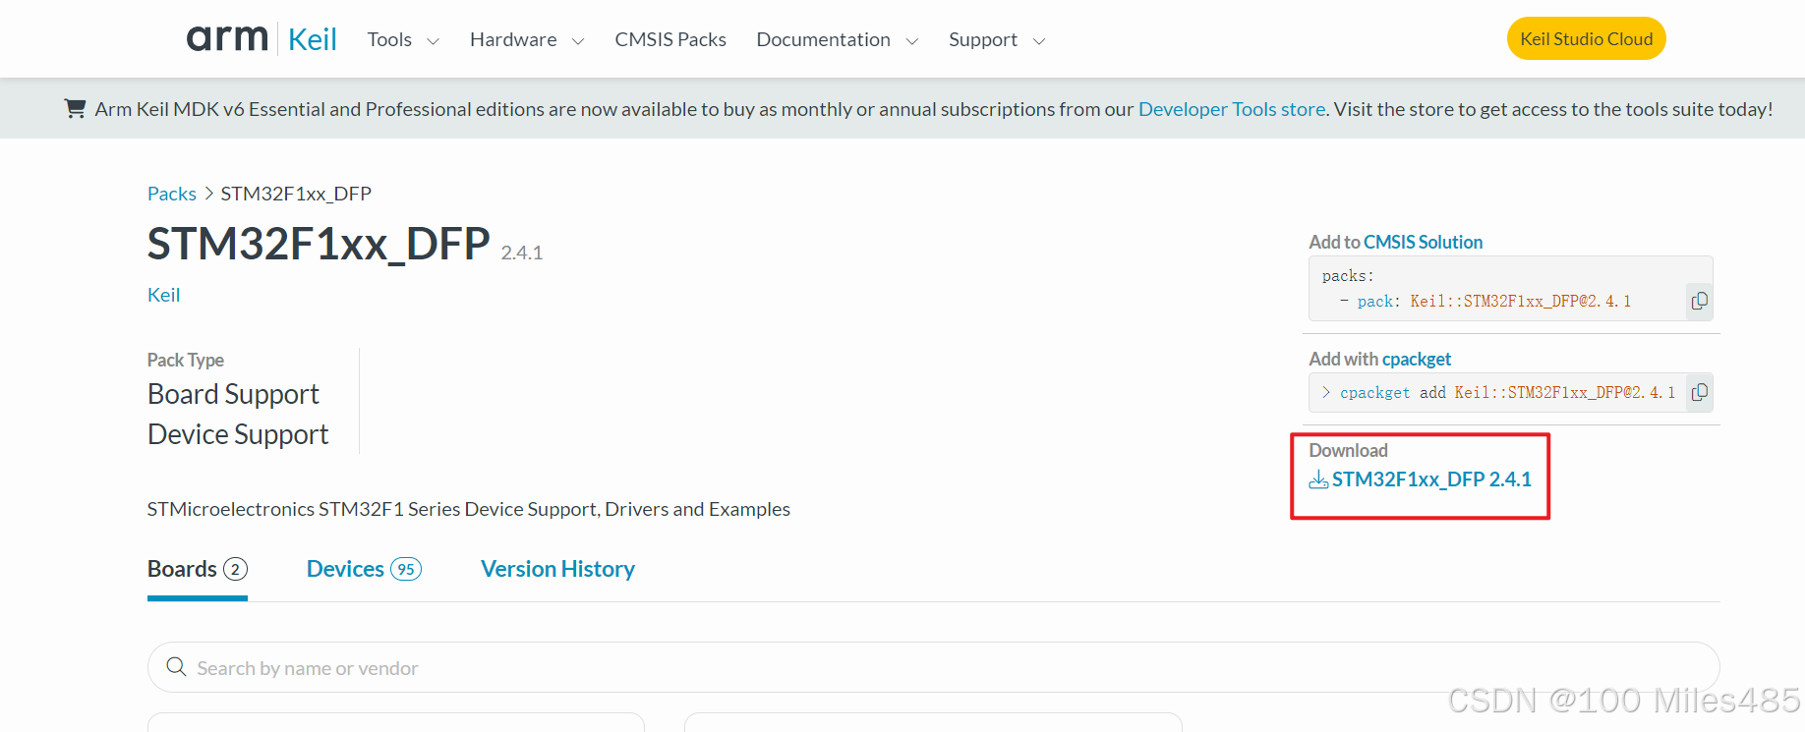Switch to the Devices tab

pyautogui.click(x=364, y=569)
